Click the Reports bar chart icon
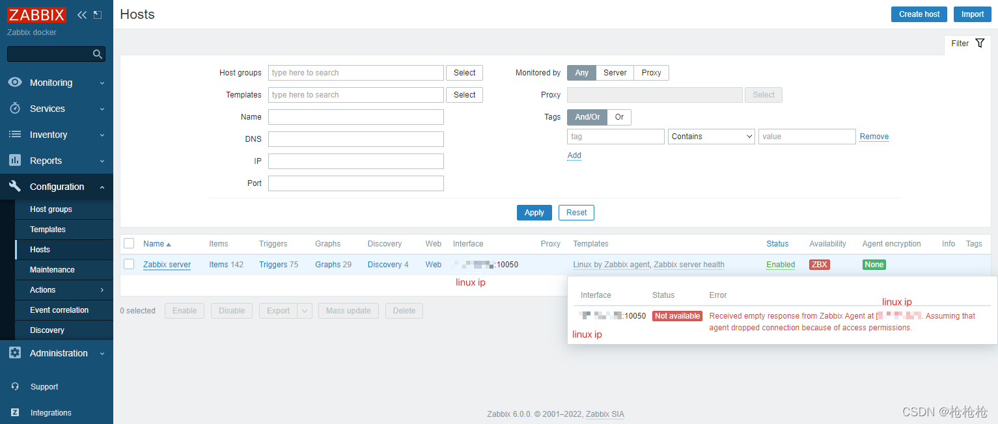The width and height of the screenshot is (998, 424). (x=15, y=161)
